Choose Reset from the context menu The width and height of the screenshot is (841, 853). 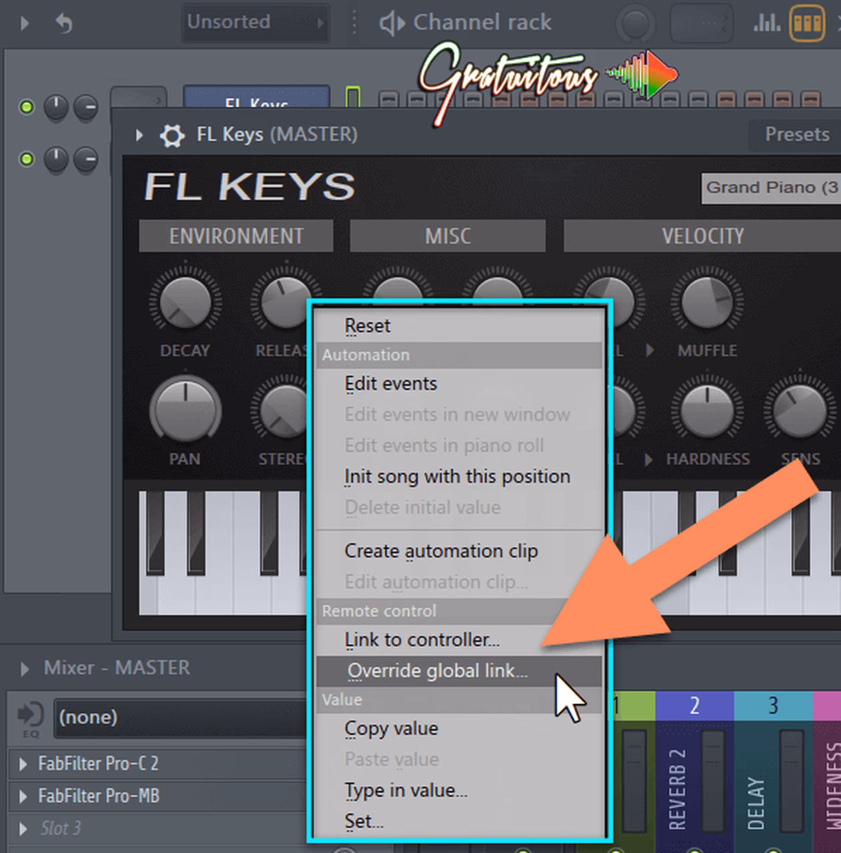tap(458, 326)
